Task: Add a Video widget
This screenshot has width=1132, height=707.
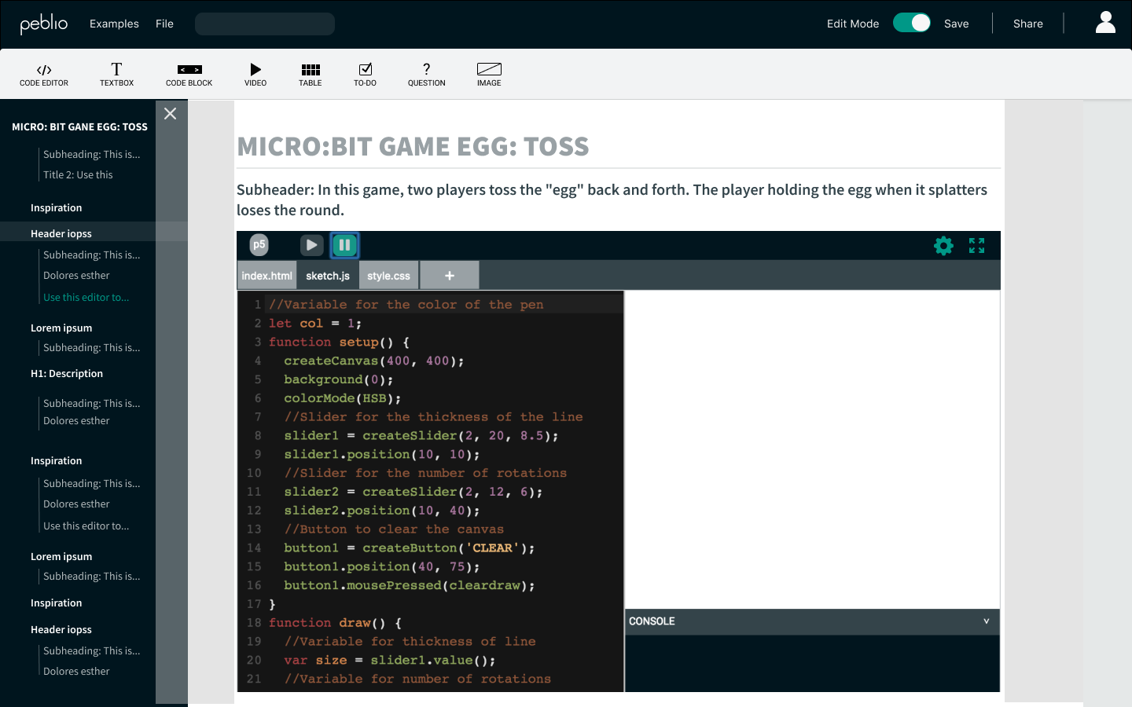Action: click(x=255, y=75)
